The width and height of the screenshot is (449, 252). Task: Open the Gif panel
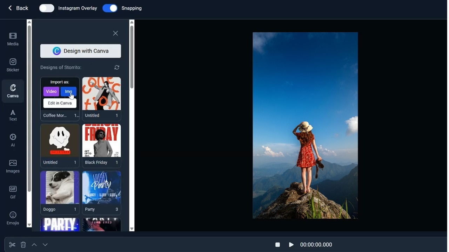click(13, 192)
